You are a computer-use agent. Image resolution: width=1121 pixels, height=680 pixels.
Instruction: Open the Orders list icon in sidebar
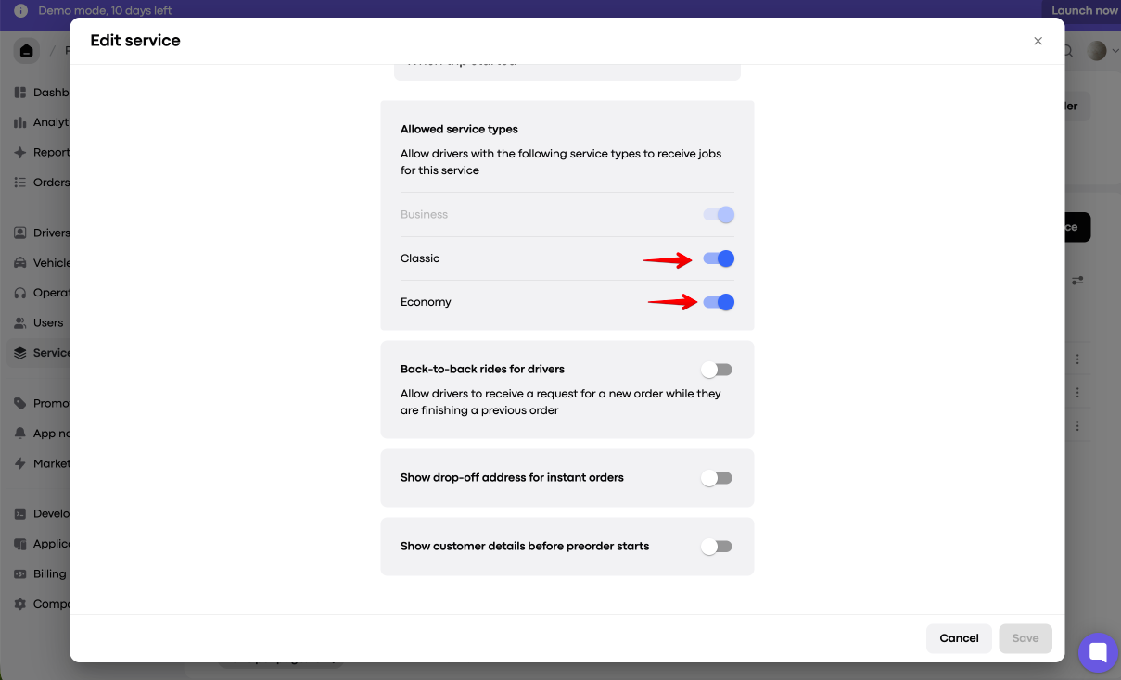pos(20,183)
